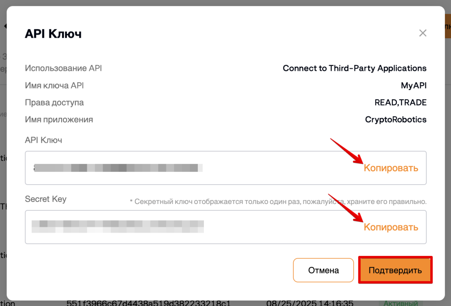451x306 pixels.
Task: Click the partially hidden orange button top-right
Action: pyautogui.click(x=448, y=26)
